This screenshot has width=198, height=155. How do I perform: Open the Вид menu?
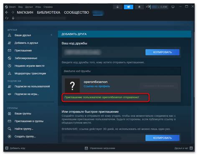pyautogui.click(x=20, y=7)
